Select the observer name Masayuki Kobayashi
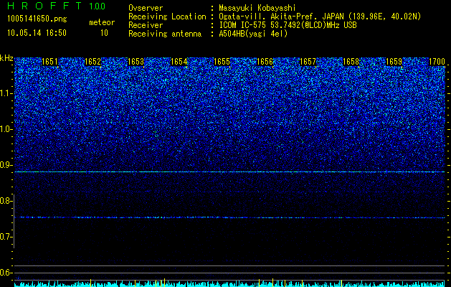This screenshot has width=451, height=287. (x=257, y=8)
